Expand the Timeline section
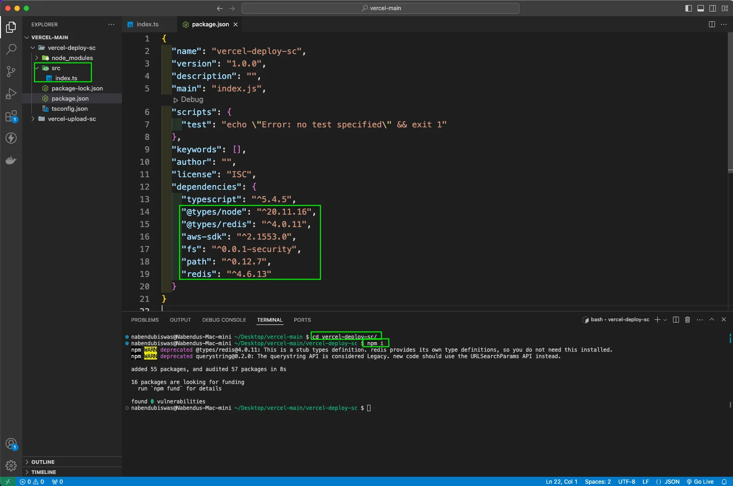Image resolution: width=733 pixels, height=486 pixels. (x=72, y=472)
